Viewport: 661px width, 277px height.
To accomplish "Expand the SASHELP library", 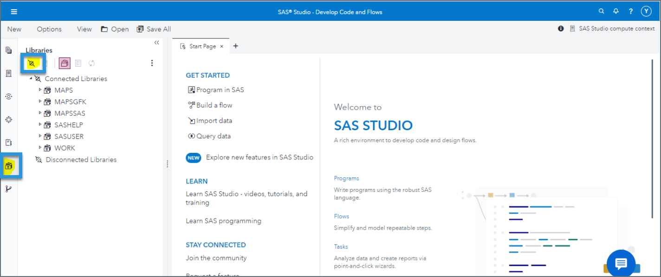I will coord(40,125).
